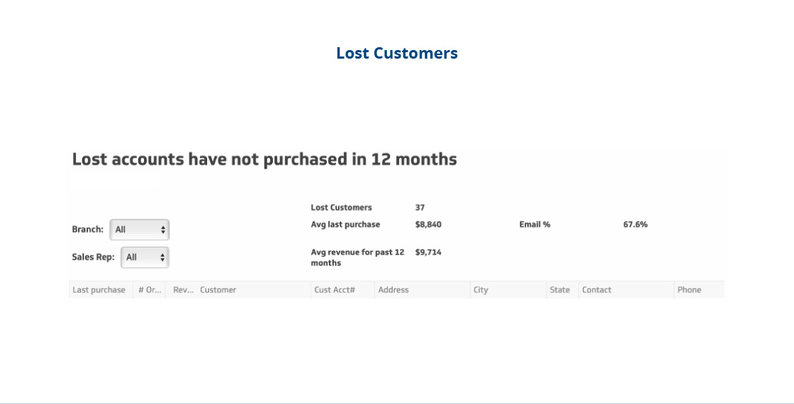Sort by Cust Acct# column header
Screen dimensions: 794x404
335,290
